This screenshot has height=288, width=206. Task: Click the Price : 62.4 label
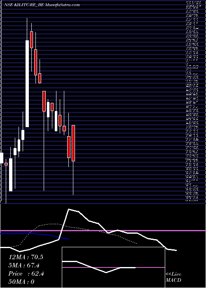click(26, 274)
